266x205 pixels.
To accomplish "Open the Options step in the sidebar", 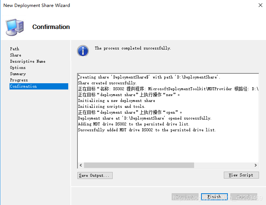I will [x=18, y=67].
